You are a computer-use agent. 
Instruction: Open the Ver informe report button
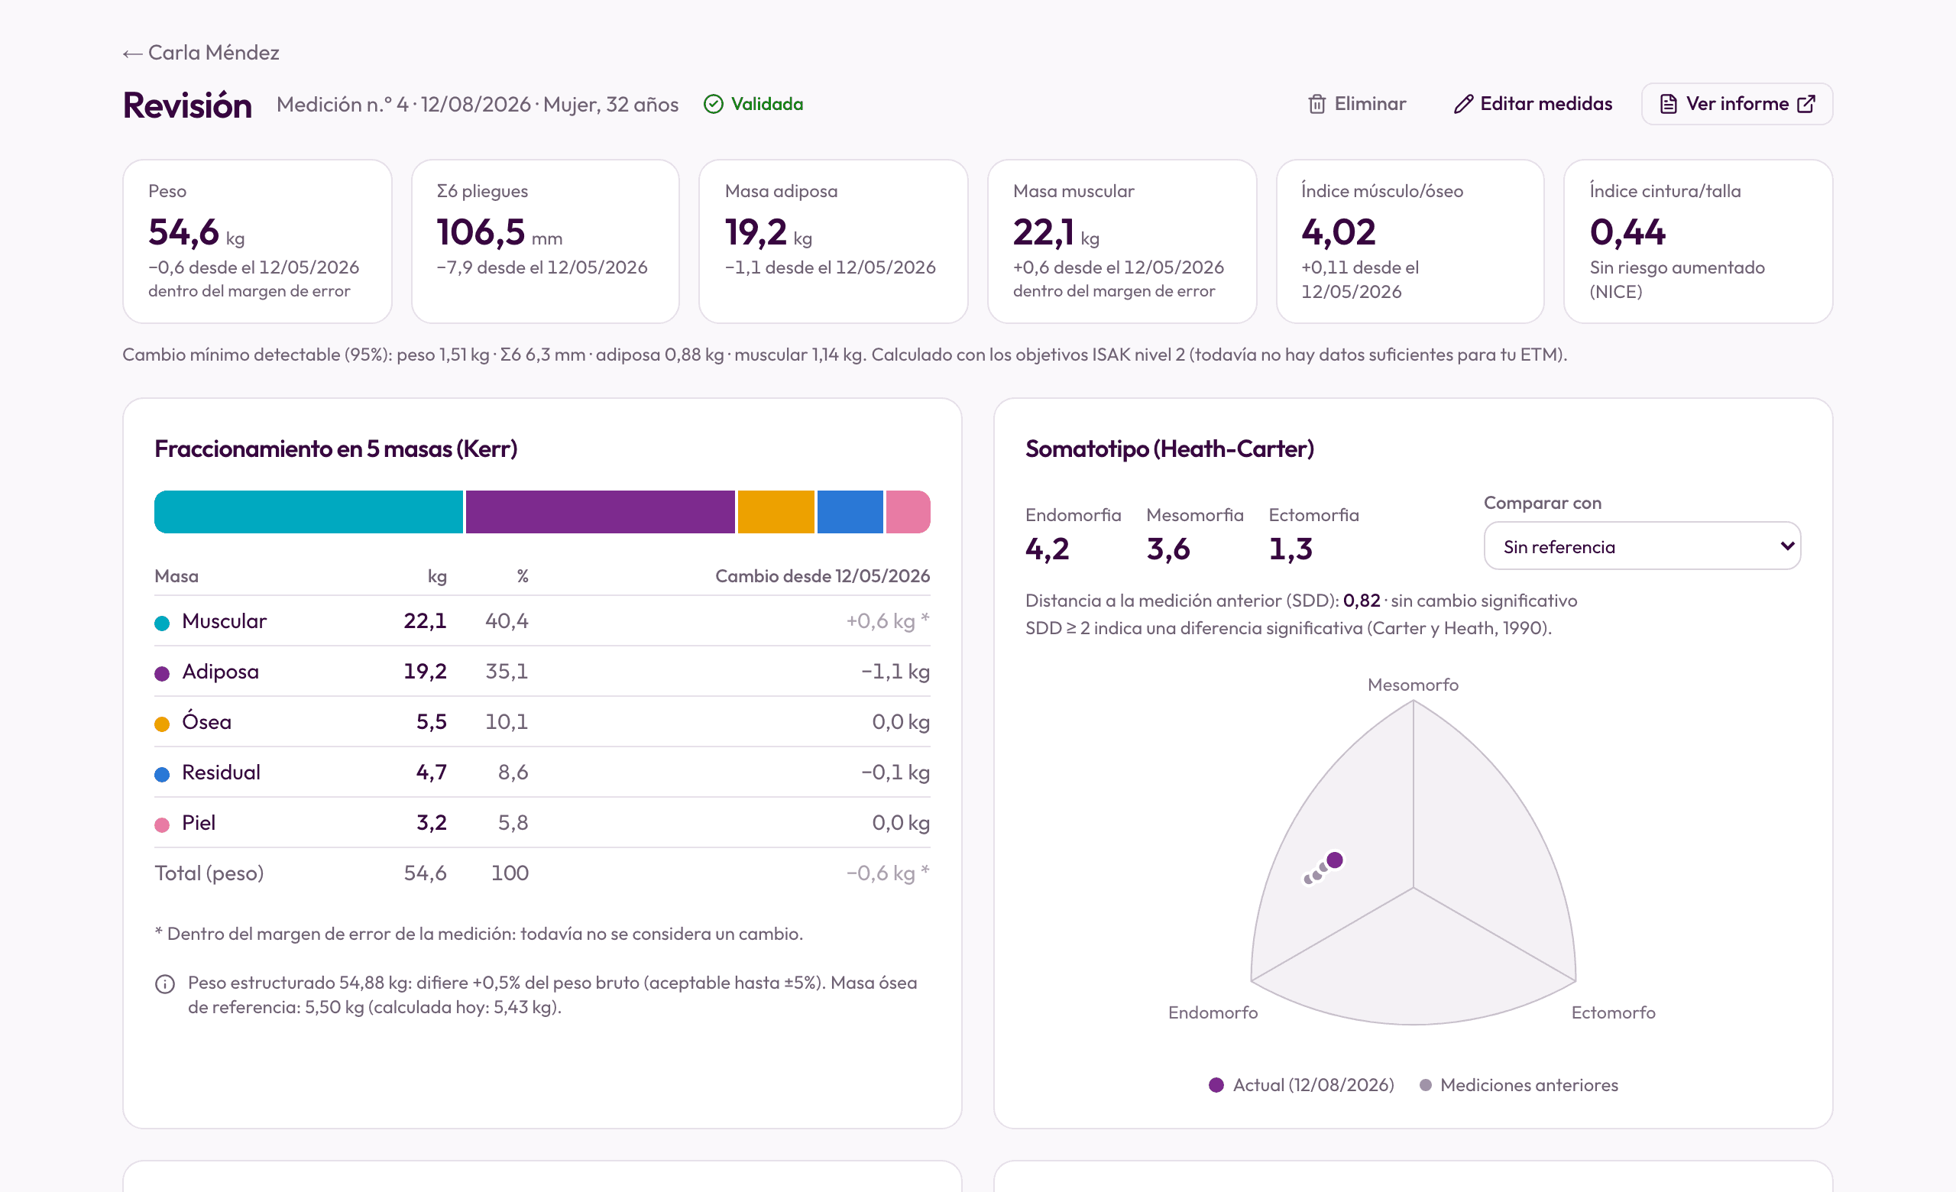point(1736,104)
